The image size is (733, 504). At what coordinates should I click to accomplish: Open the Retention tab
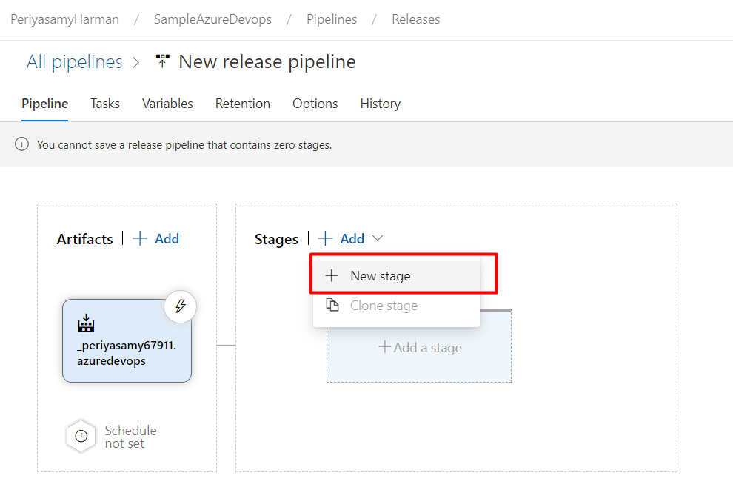tap(243, 104)
